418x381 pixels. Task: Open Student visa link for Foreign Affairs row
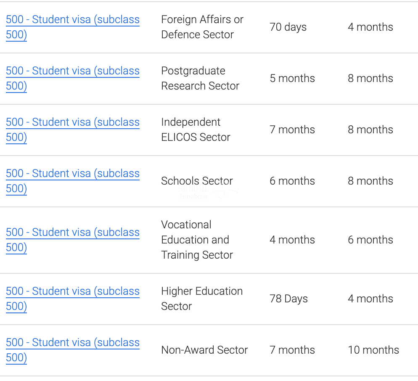pyautogui.click(x=72, y=20)
